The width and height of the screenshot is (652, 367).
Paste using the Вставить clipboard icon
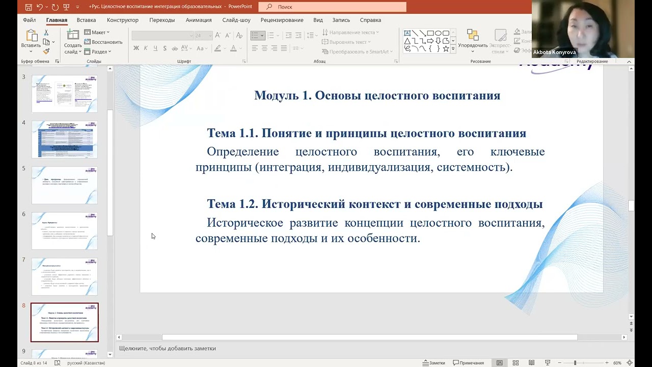click(x=31, y=36)
